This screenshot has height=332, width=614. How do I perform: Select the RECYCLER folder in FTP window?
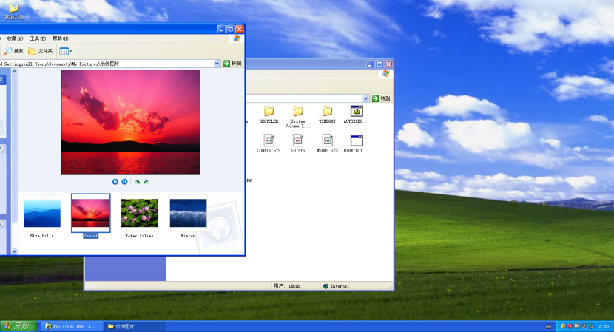pos(269,115)
